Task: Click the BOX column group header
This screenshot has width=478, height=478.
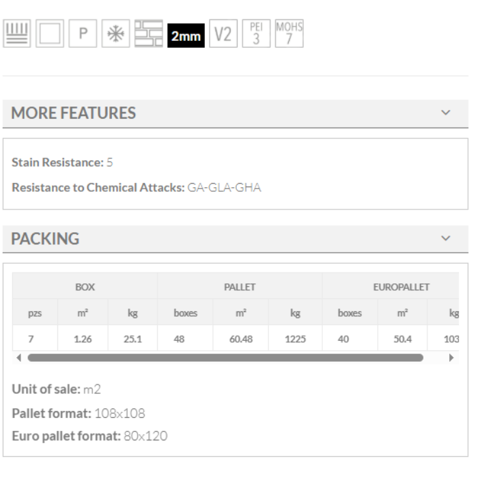Action: (x=85, y=287)
